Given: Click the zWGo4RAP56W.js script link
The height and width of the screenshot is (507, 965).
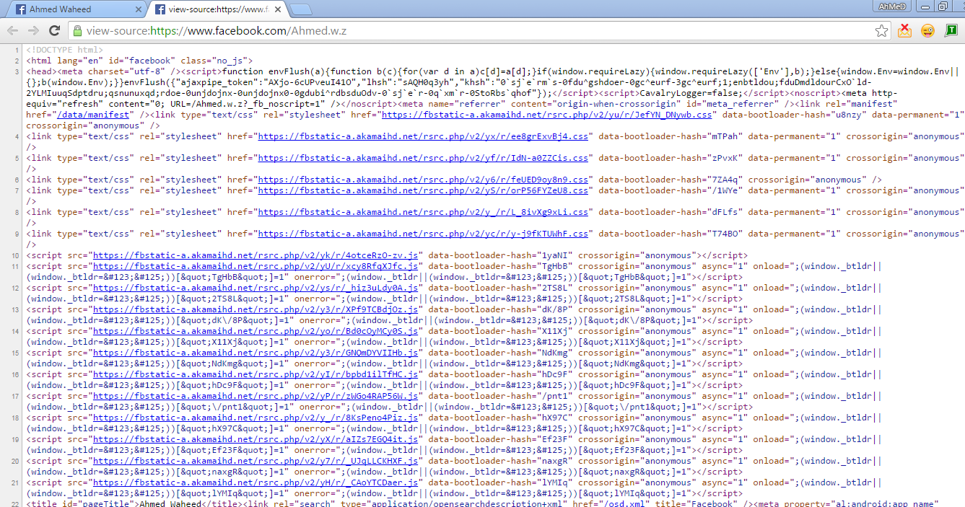Looking at the screenshot, I should coord(256,396).
